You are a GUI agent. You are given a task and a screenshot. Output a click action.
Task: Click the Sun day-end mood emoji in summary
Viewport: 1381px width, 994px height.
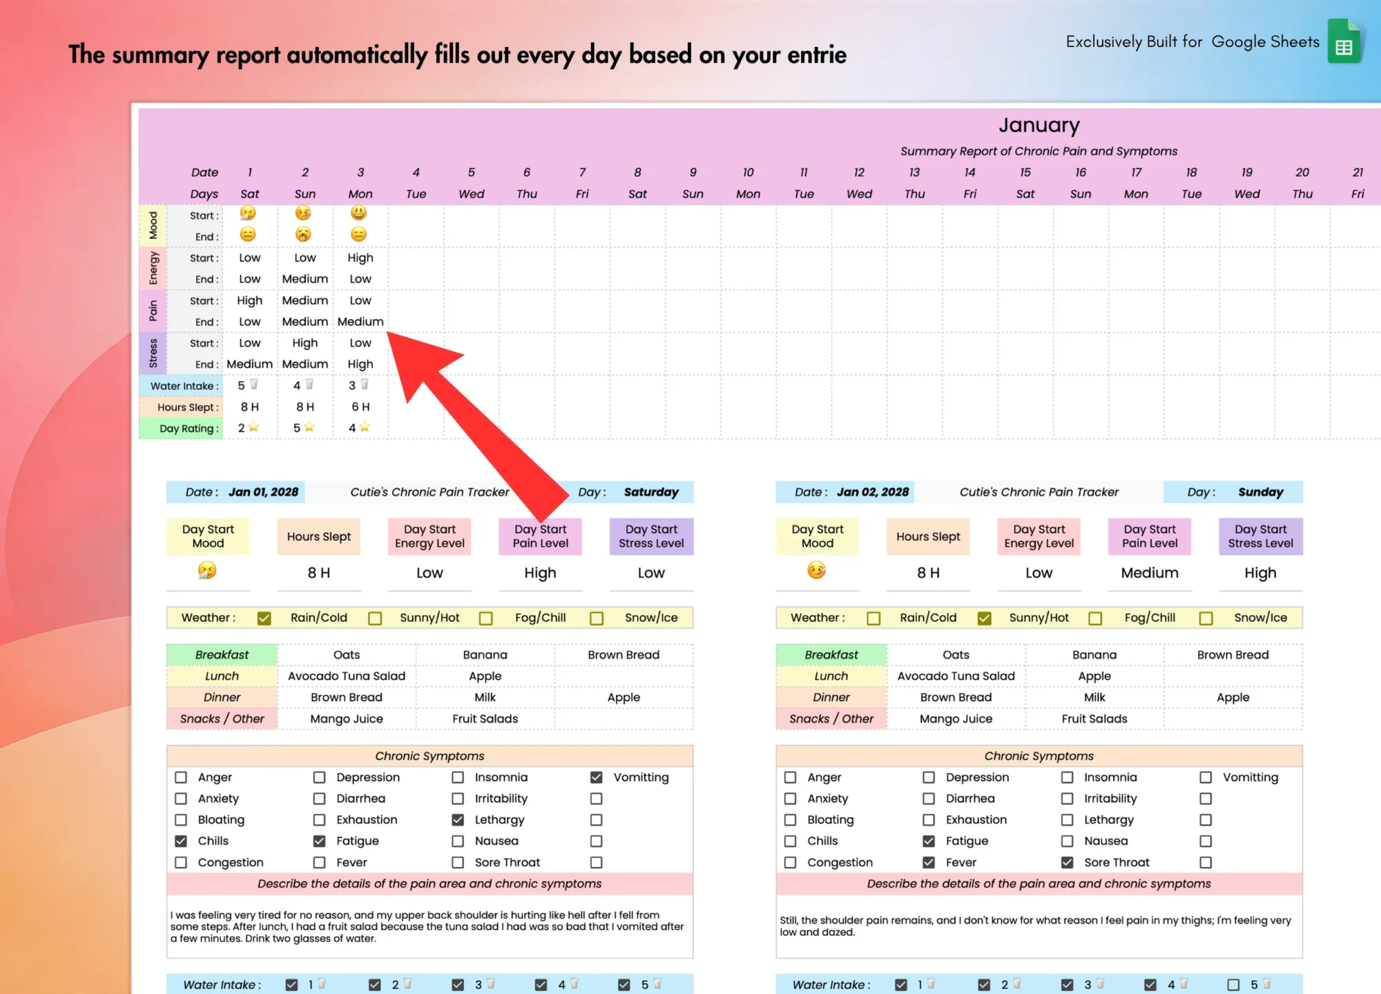[303, 235]
